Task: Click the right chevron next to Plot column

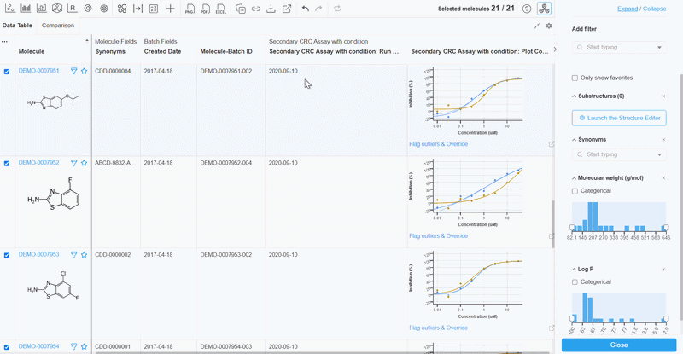Action: [x=555, y=49]
